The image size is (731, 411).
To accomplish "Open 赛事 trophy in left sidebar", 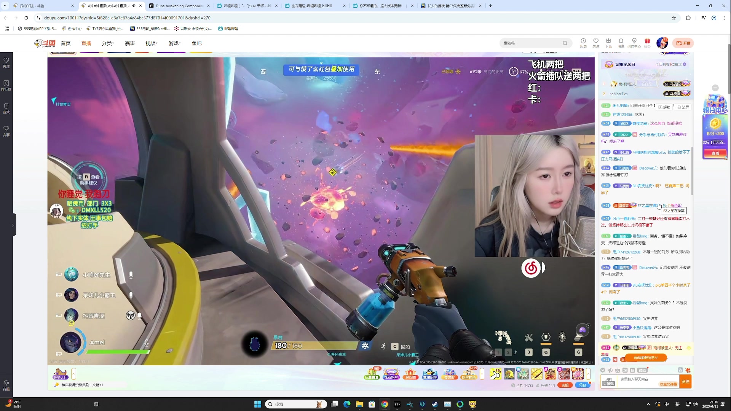I will point(6,131).
